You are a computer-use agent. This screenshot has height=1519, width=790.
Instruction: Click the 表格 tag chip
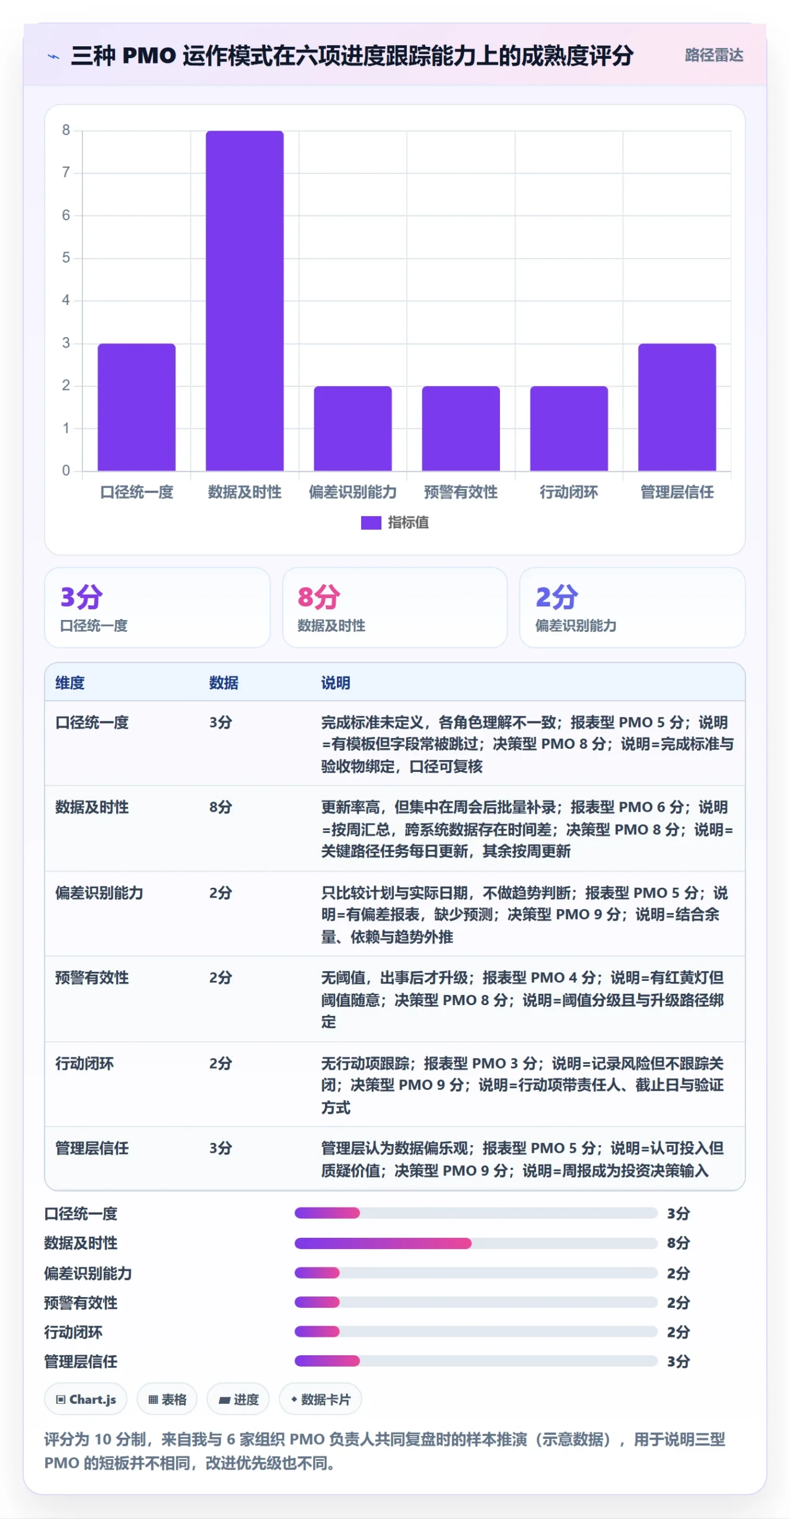[167, 1399]
